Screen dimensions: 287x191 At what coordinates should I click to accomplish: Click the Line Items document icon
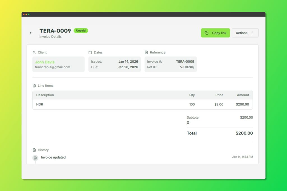pyautogui.click(x=34, y=86)
